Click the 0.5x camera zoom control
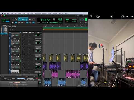The image size is (134, 100). click(105, 82)
